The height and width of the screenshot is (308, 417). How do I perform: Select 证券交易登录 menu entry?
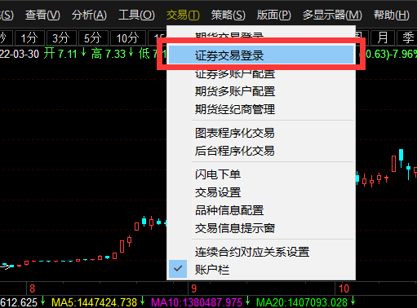(261, 55)
